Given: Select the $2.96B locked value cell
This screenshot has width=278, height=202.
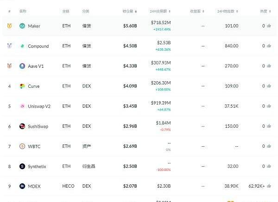Looking at the screenshot, I should (130, 126).
